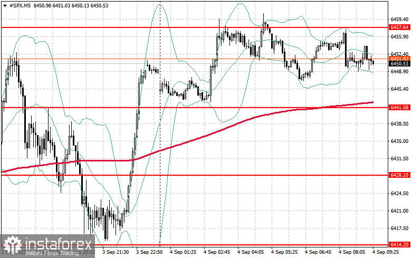Image resolution: width=412 pixels, height=258 pixels.
Task: Click the orange 6451.43 level price tag
Action: [x=399, y=59]
